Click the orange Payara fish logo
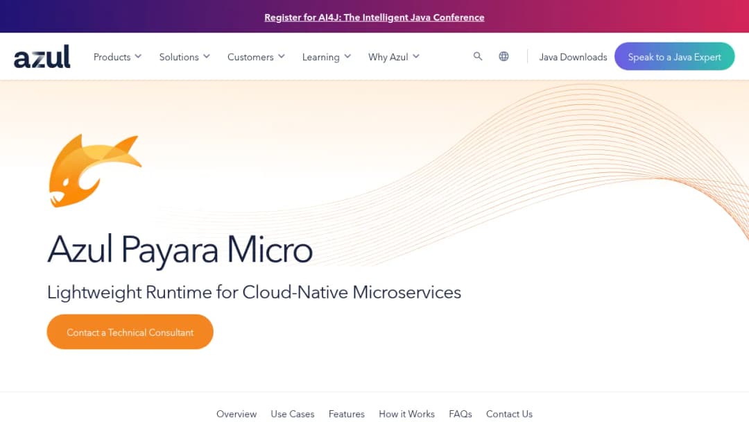The height and width of the screenshot is (422, 749). 95,171
